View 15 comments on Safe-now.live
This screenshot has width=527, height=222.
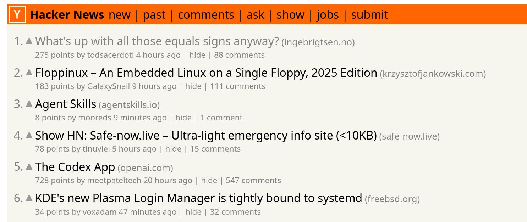215,149
